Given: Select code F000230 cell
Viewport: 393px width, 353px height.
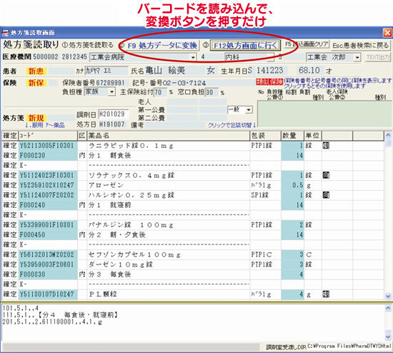Looking at the screenshot, I should 48,156.
